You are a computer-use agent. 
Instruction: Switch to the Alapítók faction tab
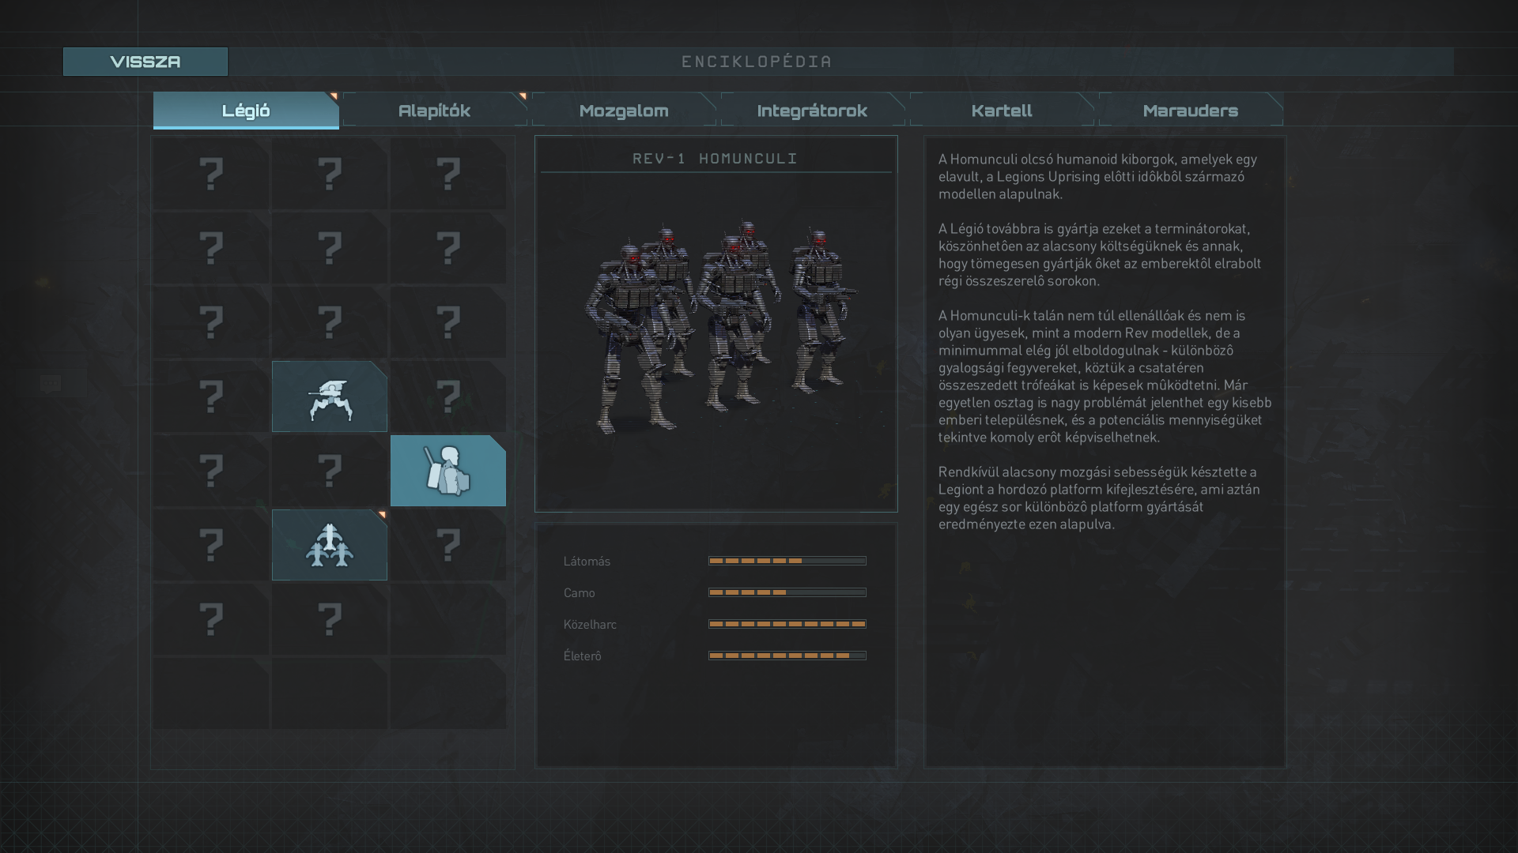[x=434, y=111]
